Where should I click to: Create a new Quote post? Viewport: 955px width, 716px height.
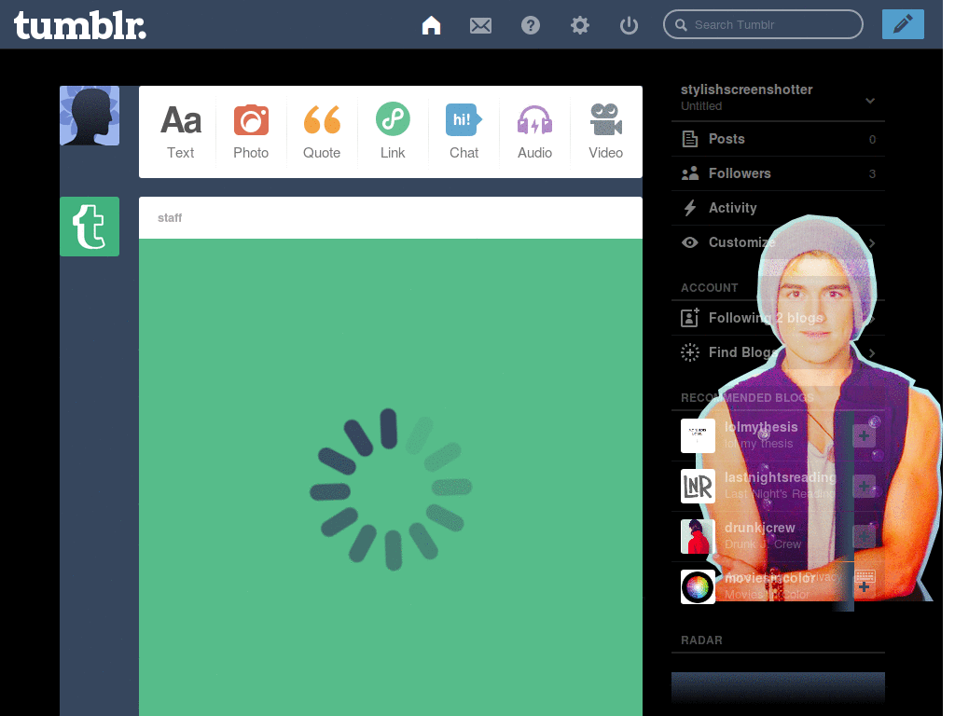click(x=322, y=131)
